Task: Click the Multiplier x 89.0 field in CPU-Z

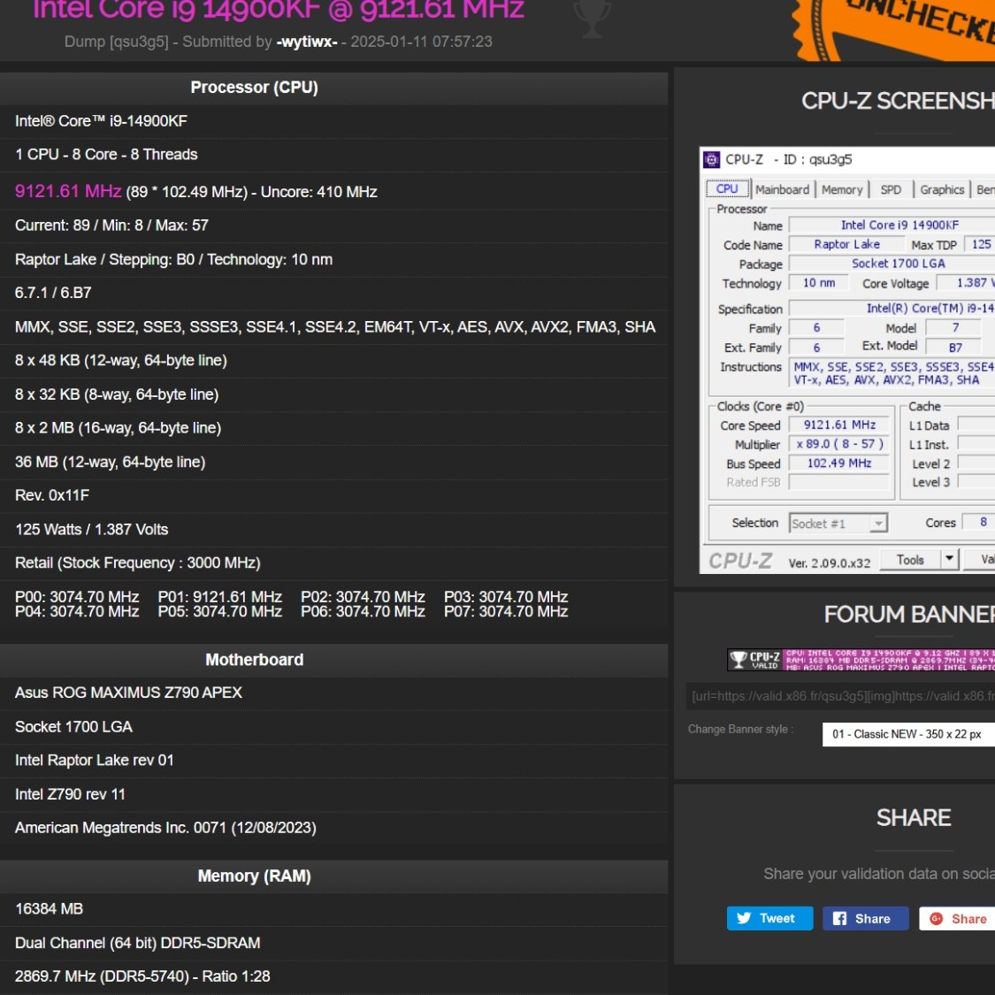Action: (839, 444)
